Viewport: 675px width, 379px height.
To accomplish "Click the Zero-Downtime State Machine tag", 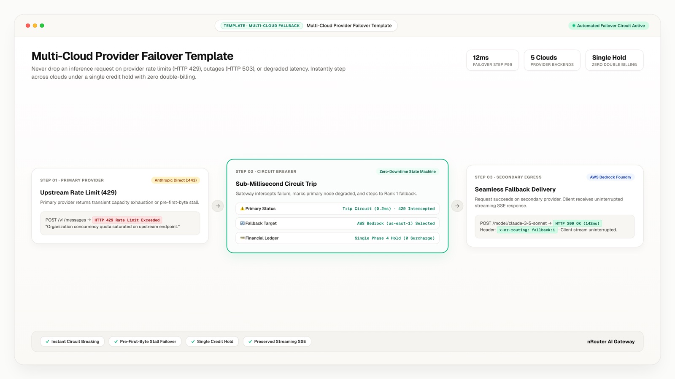I will [407, 171].
